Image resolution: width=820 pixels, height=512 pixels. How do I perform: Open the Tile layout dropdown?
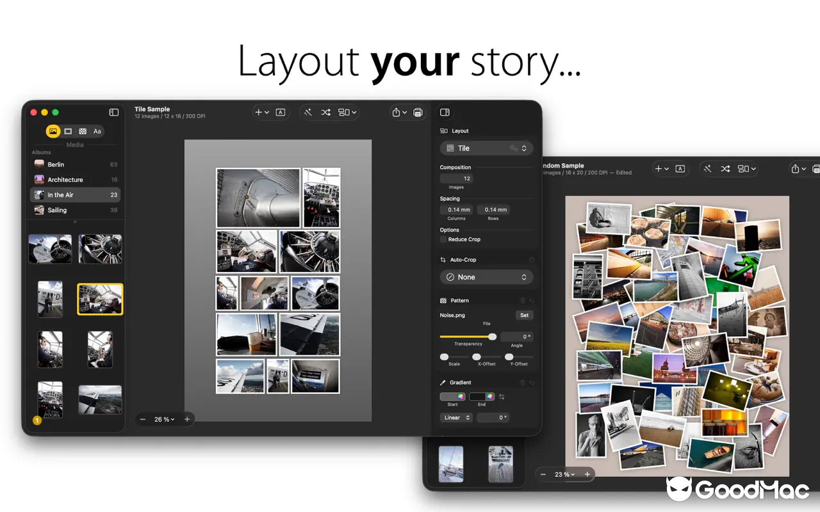tap(486, 148)
